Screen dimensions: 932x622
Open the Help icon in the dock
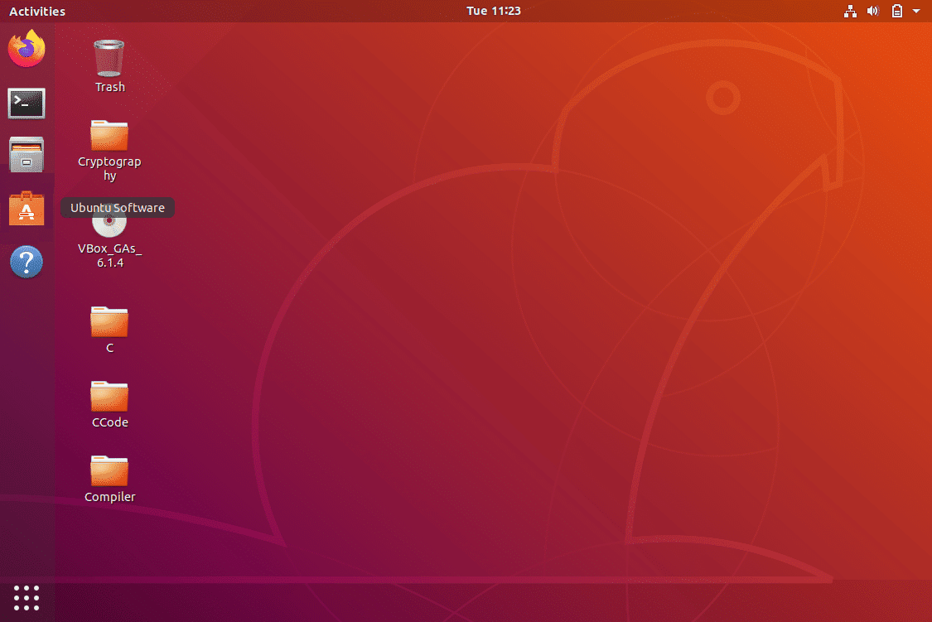[27, 262]
